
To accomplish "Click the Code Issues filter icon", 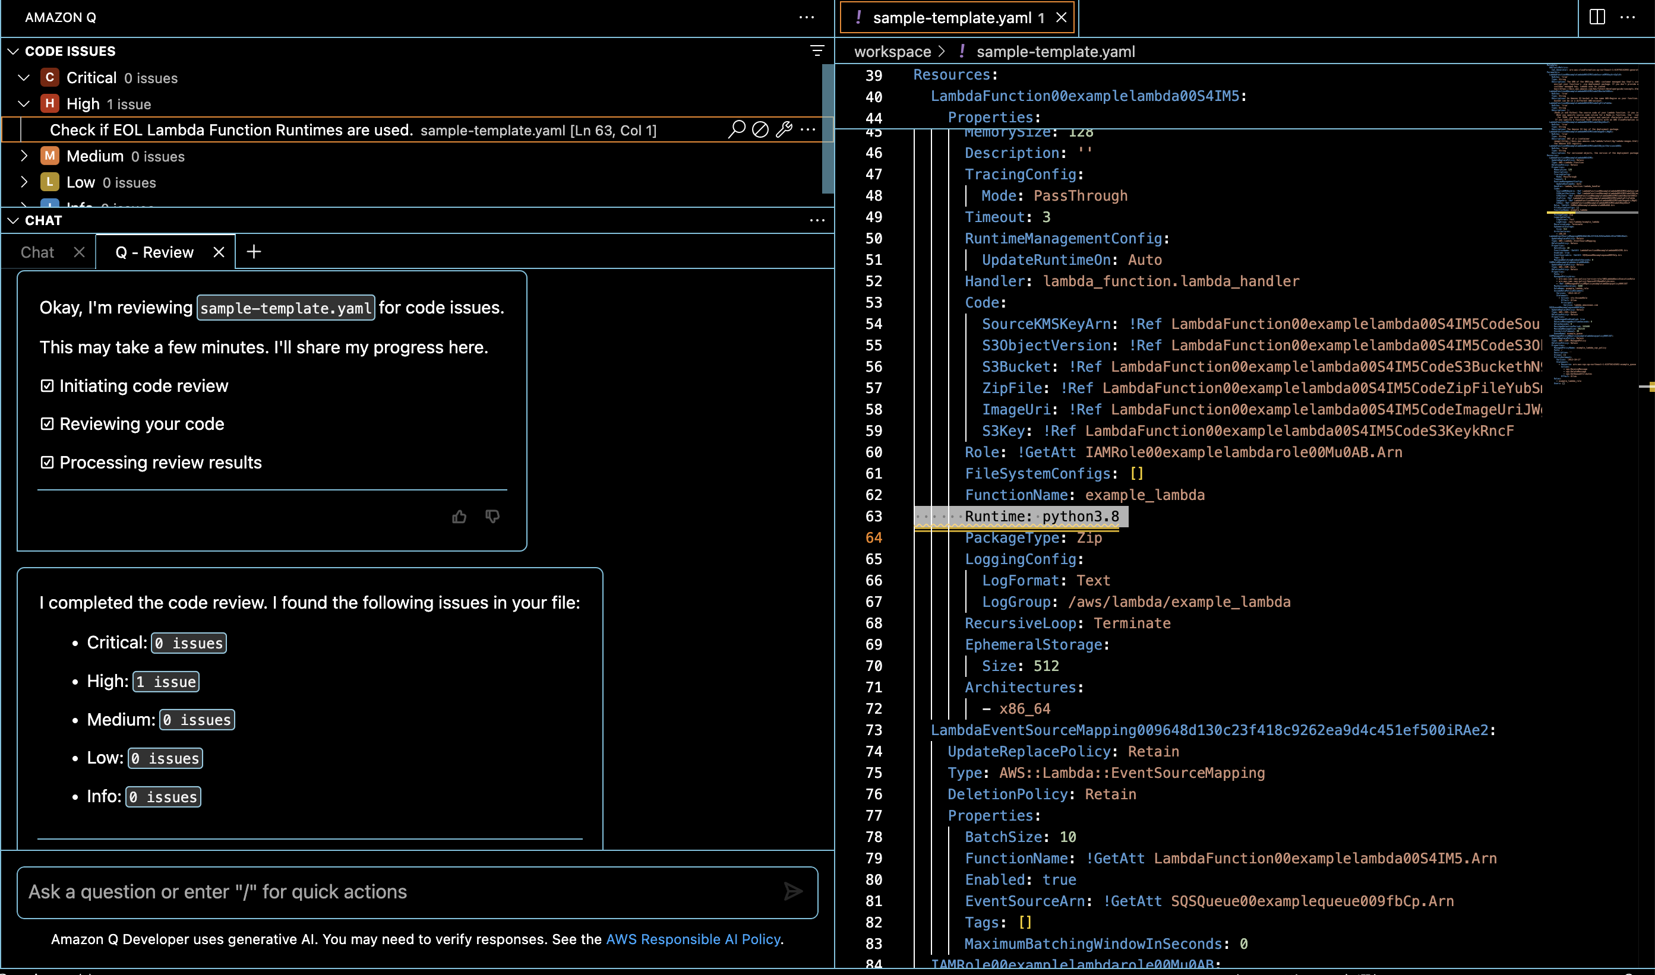I will point(817,50).
